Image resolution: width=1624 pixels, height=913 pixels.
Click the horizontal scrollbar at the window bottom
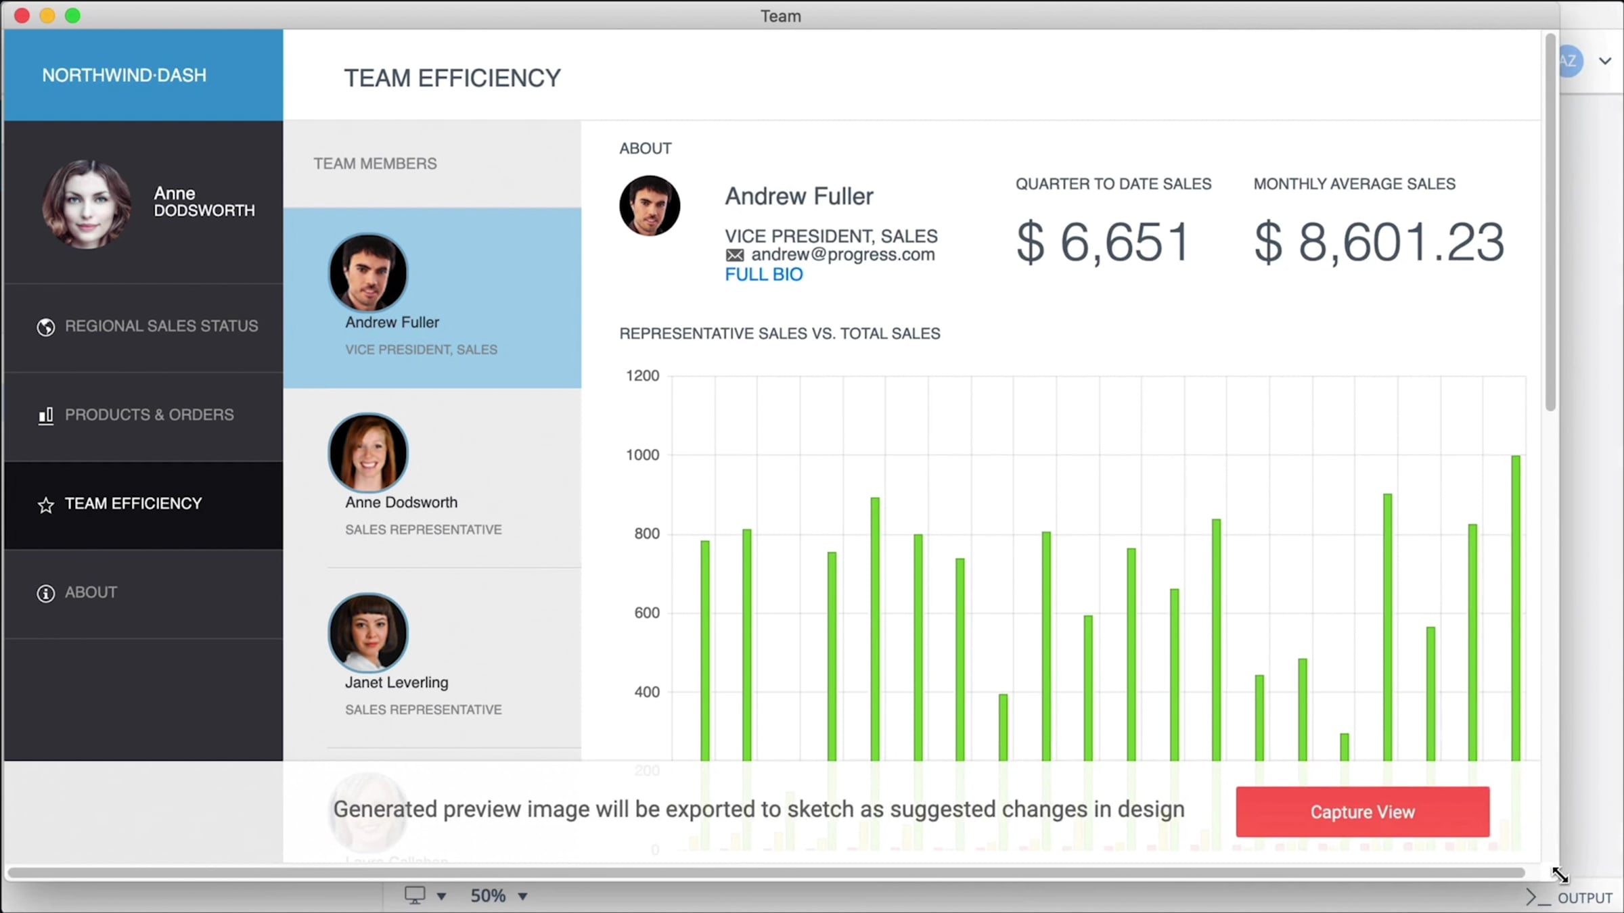pos(765,872)
